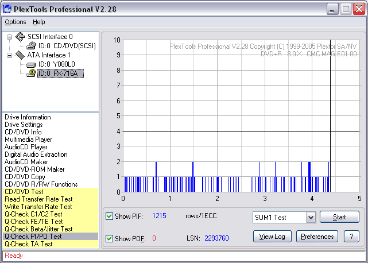The image size is (368, 263).
Task: Click the POF value 0
Action: (x=154, y=238)
